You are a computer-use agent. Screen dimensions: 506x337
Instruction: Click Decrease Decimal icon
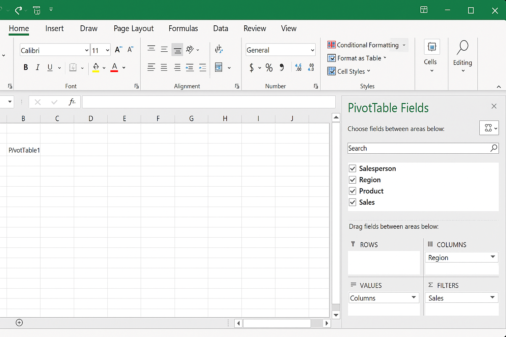(311, 67)
